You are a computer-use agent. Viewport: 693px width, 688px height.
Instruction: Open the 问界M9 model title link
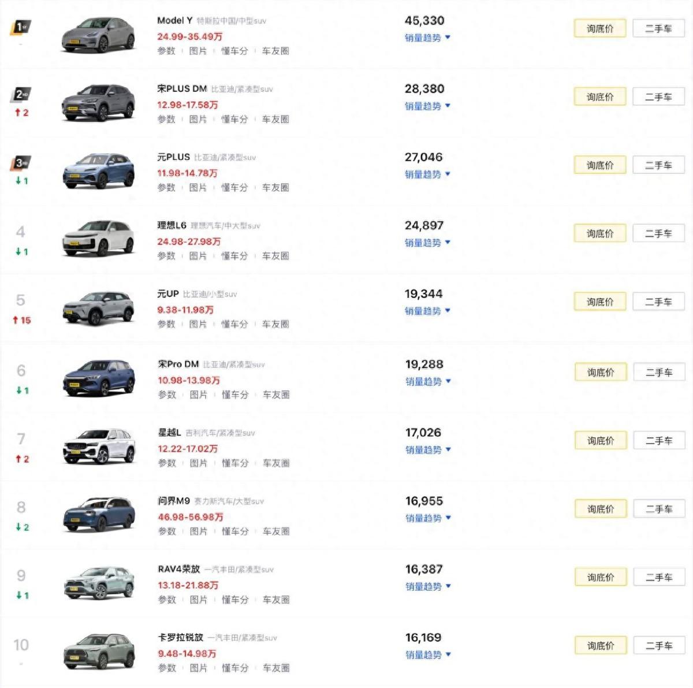pyautogui.click(x=174, y=501)
